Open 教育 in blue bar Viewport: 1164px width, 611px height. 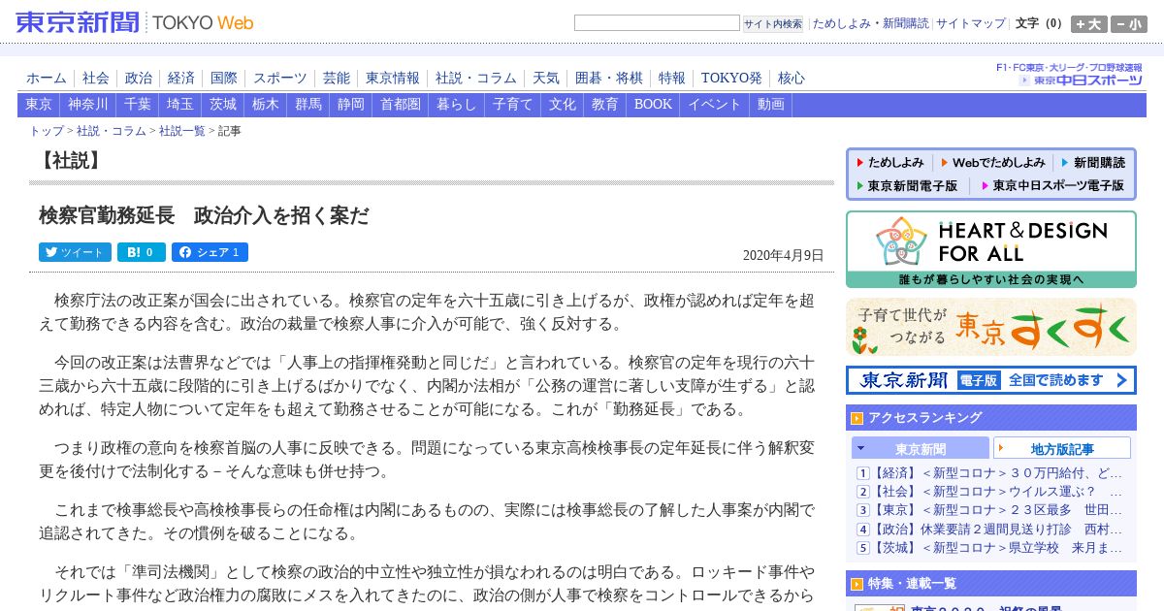point(605,105)
